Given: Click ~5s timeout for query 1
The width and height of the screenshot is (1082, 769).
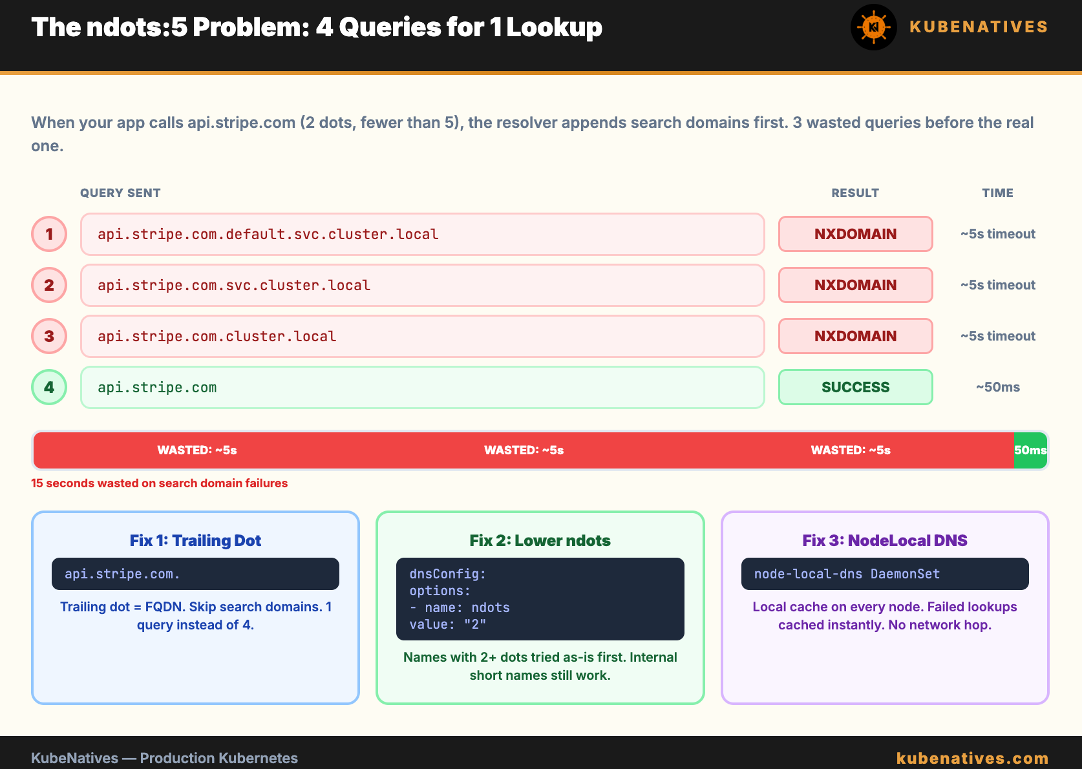Looking at the screenshot, I should (x=998, y=234).
